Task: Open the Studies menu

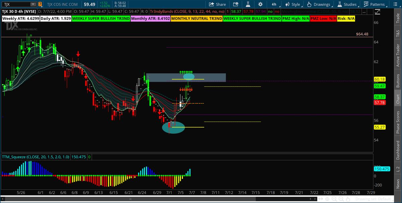Action: (x=347, y=4)
